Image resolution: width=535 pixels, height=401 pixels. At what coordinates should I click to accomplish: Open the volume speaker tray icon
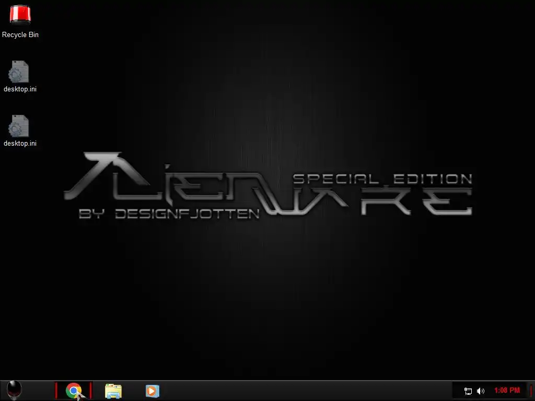point(481,391)
